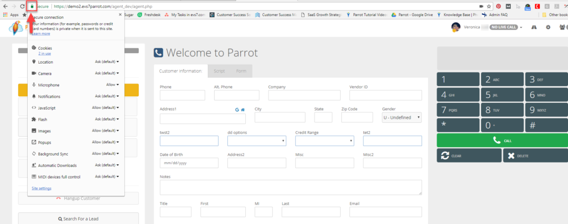
Task: Open the Location permission dropdown
Action: click(107, 62)
